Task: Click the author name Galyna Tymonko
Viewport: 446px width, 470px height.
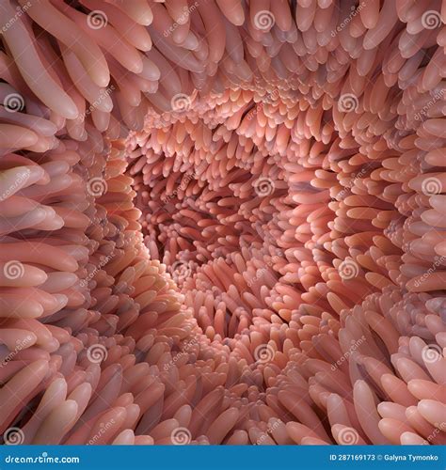Action: point(411,458)
